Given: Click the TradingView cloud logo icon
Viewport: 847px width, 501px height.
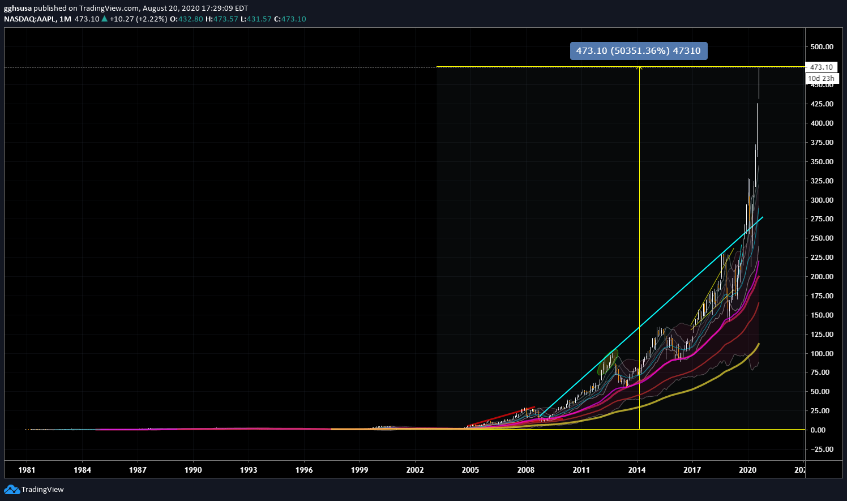Looking at the screenshot, I should tap(12, 490).
